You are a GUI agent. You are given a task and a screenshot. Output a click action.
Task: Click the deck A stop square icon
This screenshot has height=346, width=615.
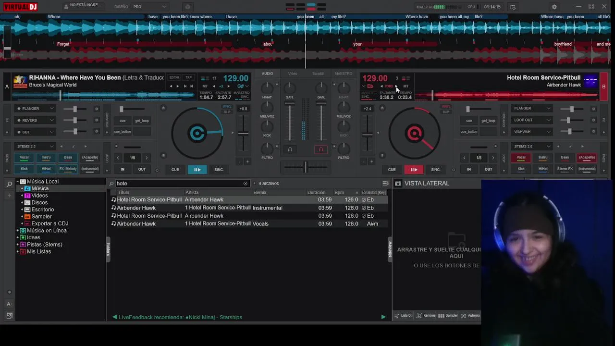(x=163, y=155)
